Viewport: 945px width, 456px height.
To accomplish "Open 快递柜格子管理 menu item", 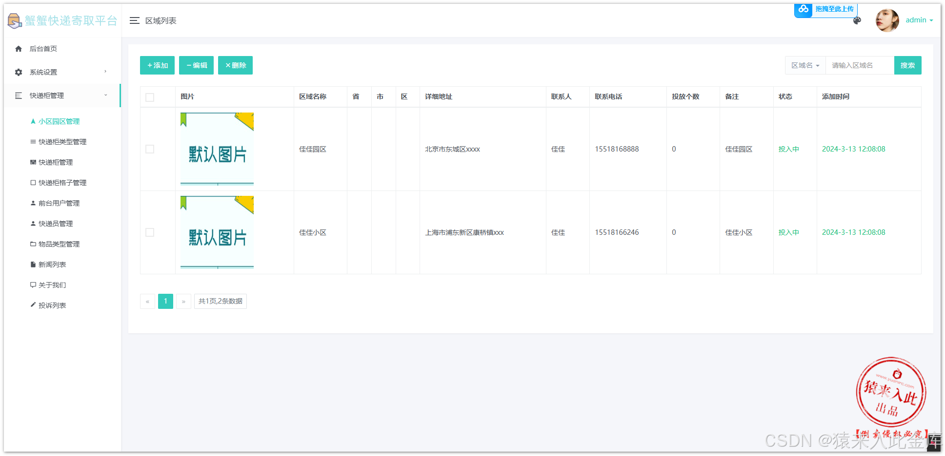I will tap(62, 183).
